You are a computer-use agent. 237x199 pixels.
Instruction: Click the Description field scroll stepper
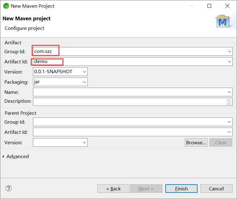pos(229,101)
